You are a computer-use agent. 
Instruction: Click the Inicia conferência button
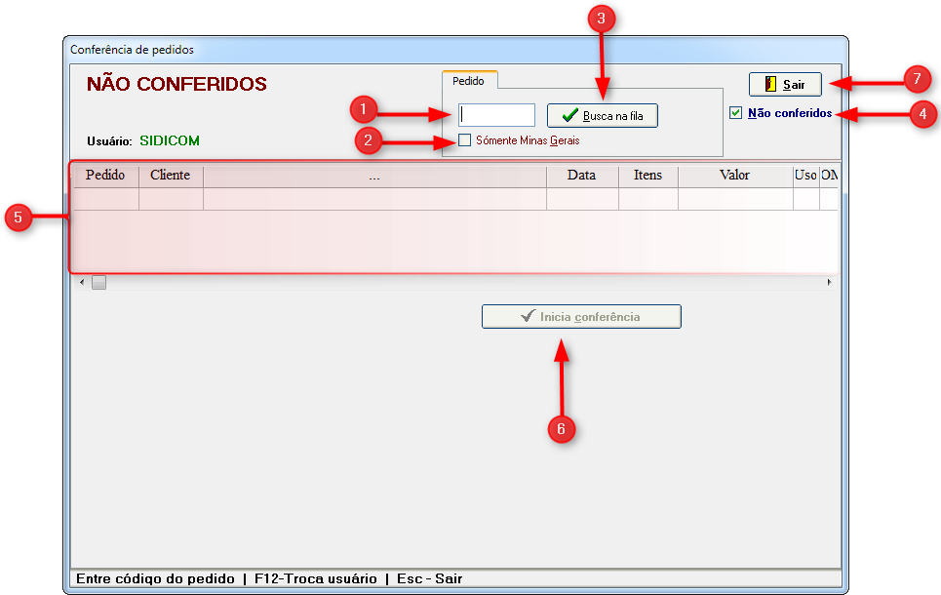tap(581, 316)
